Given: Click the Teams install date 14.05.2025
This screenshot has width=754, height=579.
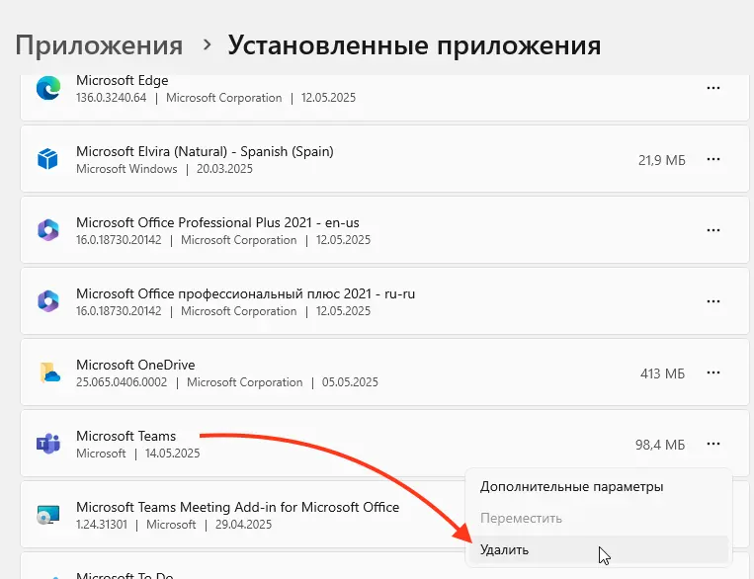Looking at the screenshot, I should point(173,454).
